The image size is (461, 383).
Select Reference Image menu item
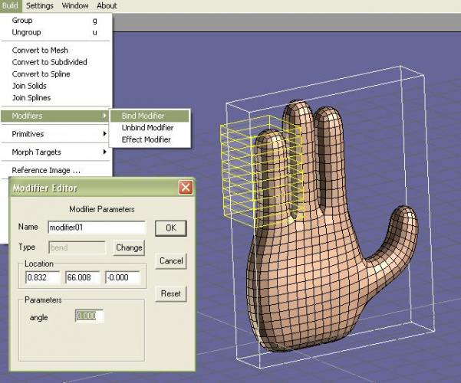click(x=46, y=170)
